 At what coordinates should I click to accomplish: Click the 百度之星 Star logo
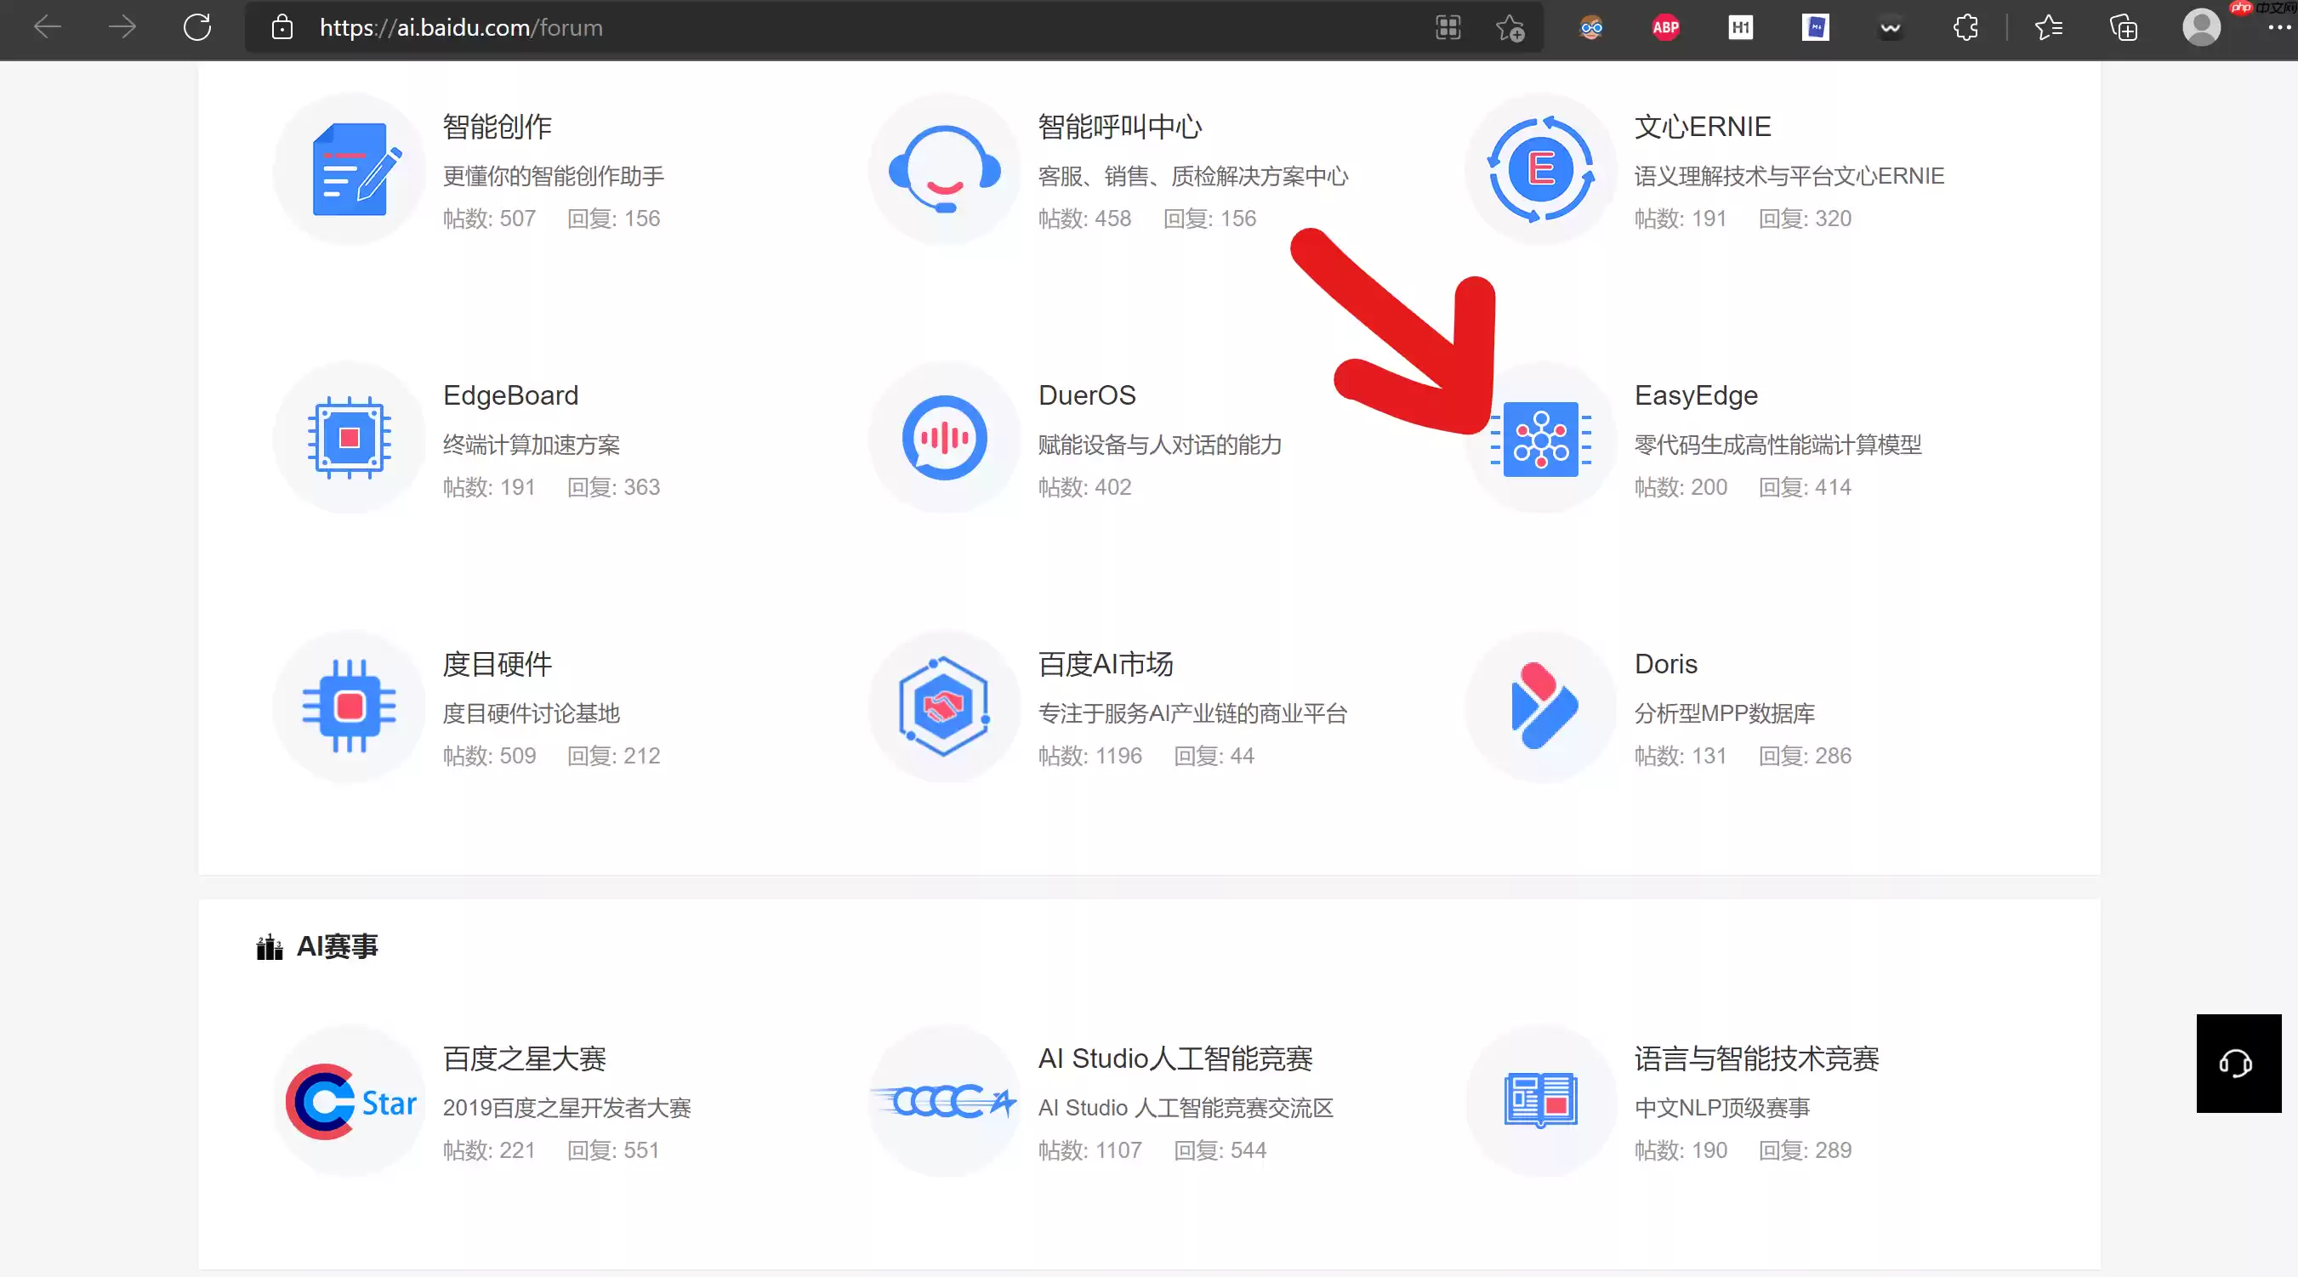point(348,1103)
